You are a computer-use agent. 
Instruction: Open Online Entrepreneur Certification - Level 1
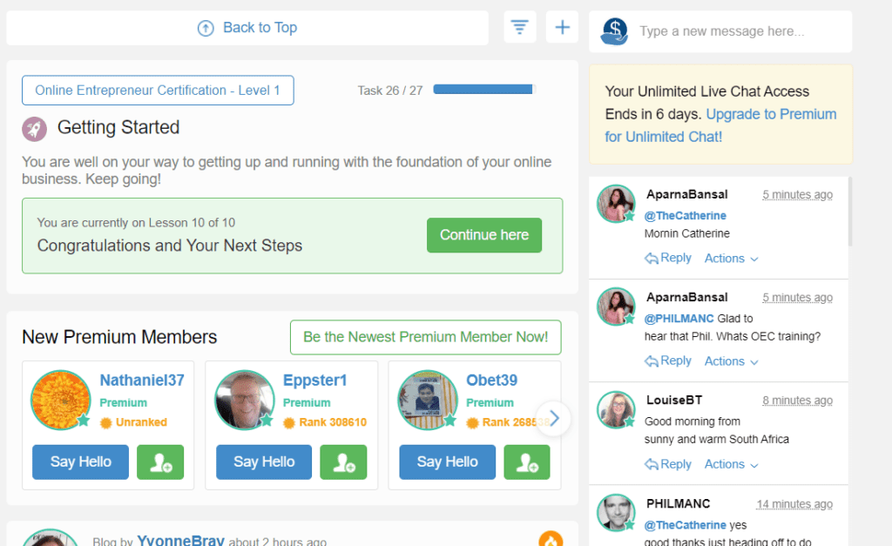point(158,91)
